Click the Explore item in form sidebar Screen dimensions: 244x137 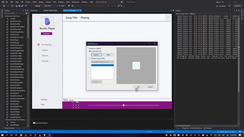[45, 50]
